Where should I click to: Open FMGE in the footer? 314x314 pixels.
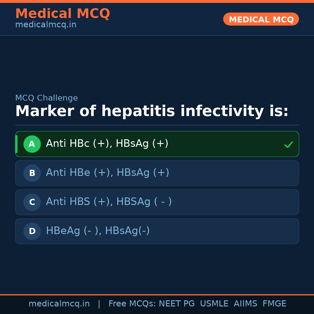pos(274,304)
